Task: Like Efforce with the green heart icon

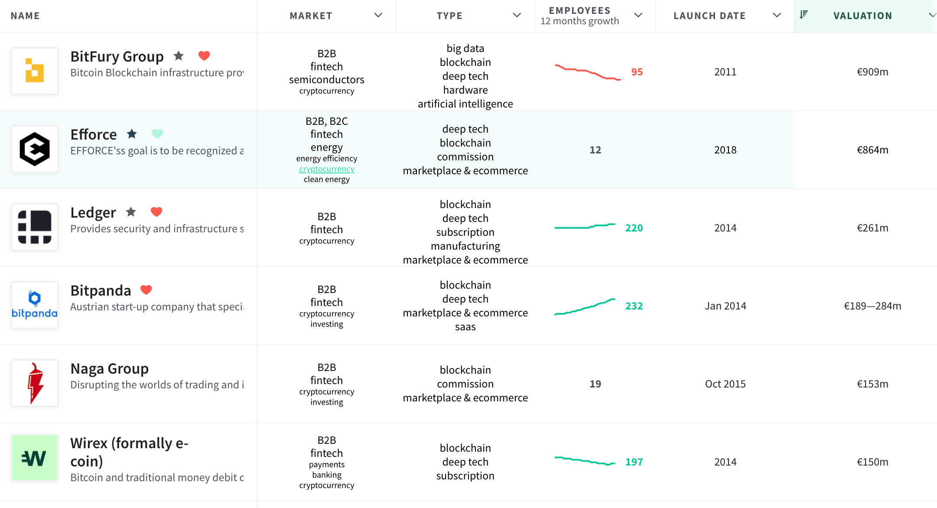Action: (157, 134)
